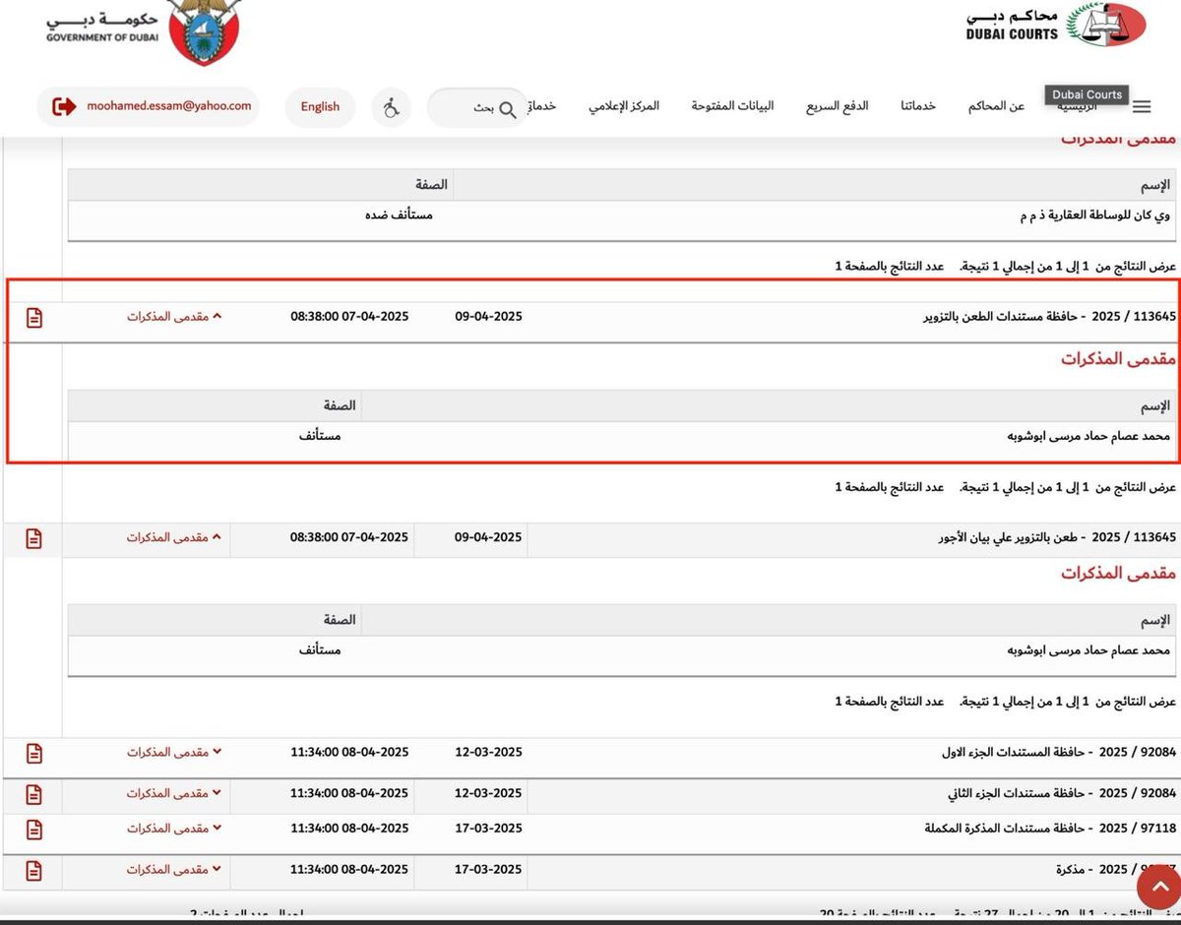Click the red logout arrow icon
This screenshot has height=925, width=1181.
65,106
